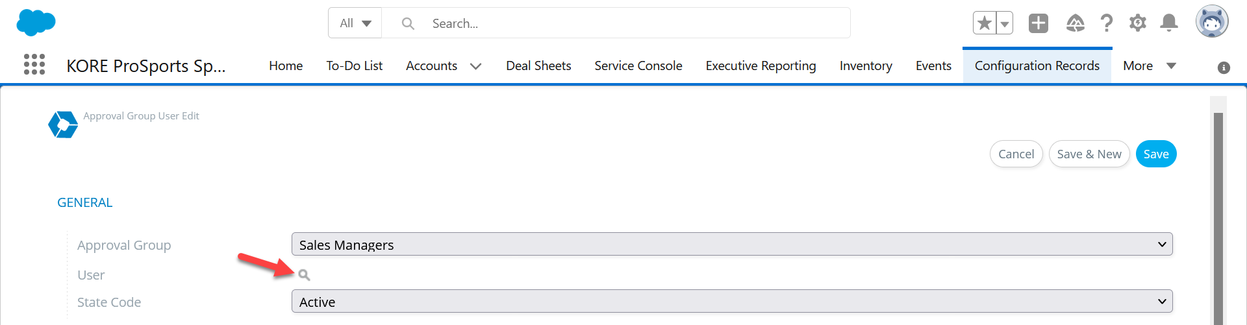Open the State Code dropdown
The height and width of the screenshot is (325, 1247).
[x=732, y=302]
